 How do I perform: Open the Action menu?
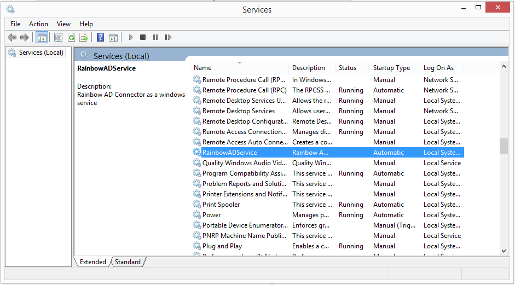(38, 24)
